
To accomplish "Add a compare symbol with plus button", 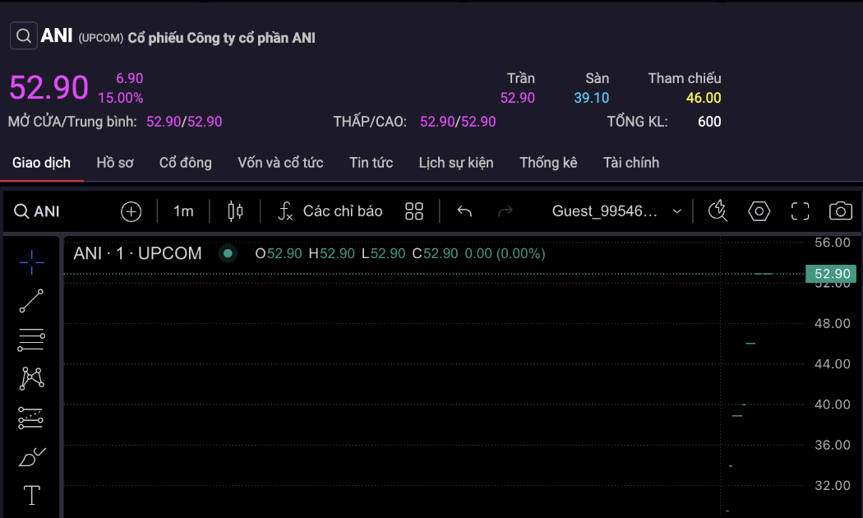I will [131, 211].
